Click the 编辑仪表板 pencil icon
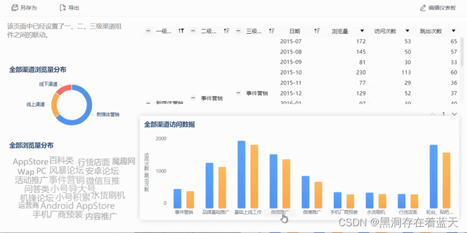This screenshot has height=233, width=467. pyautogui.click(x=423, y=8)
